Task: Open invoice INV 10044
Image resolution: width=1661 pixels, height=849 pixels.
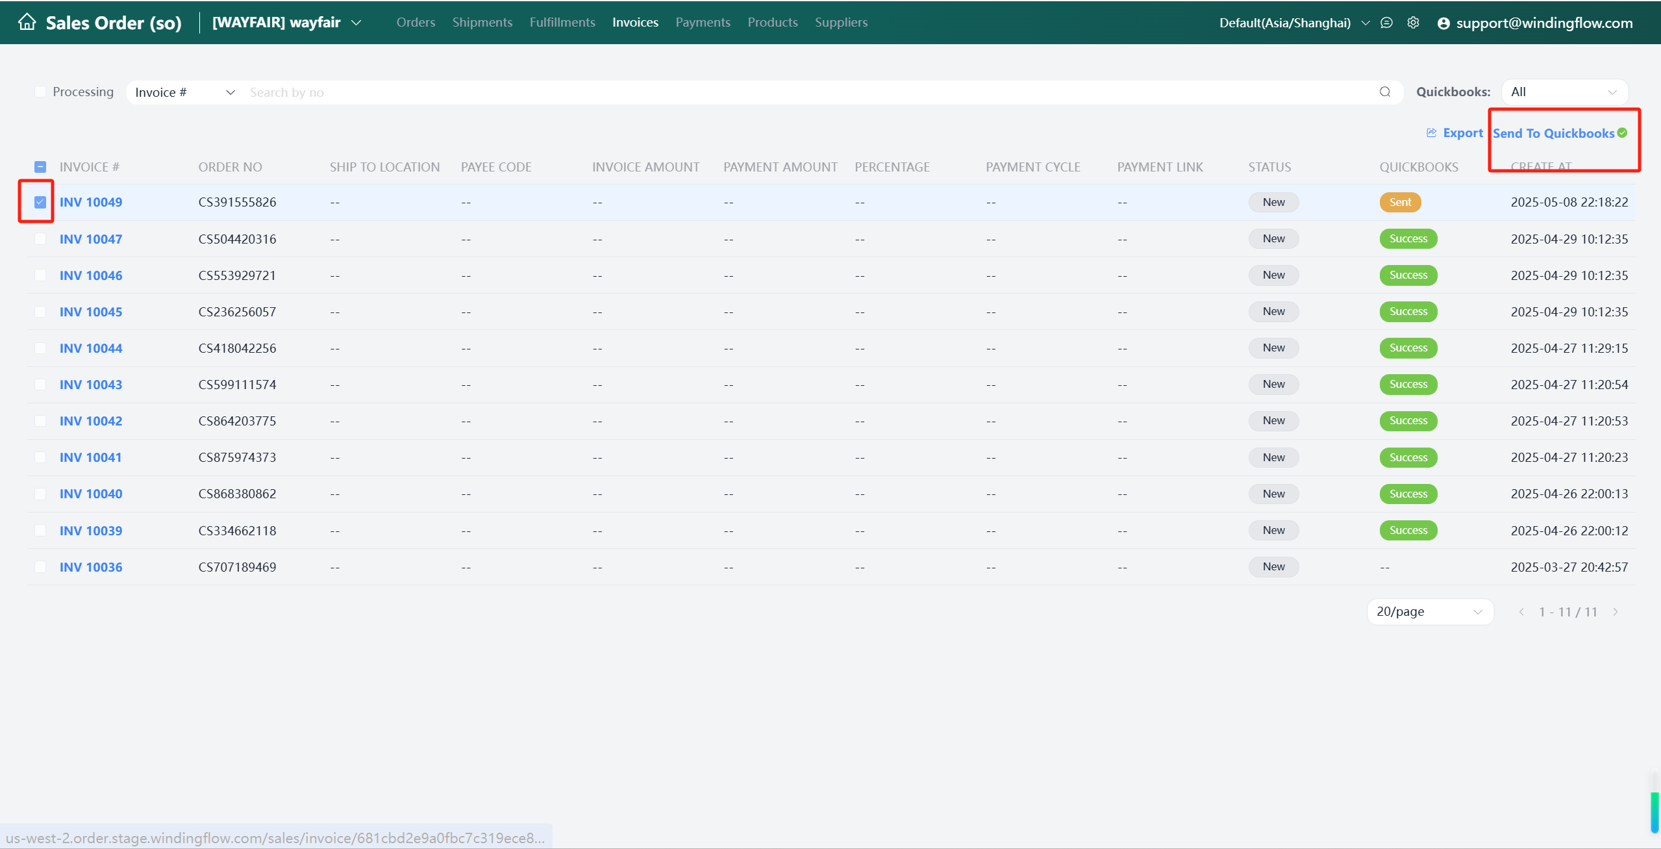Action: [91, 348]
